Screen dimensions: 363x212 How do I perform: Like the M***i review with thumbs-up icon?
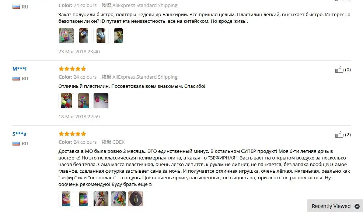(x=339, y=69)
